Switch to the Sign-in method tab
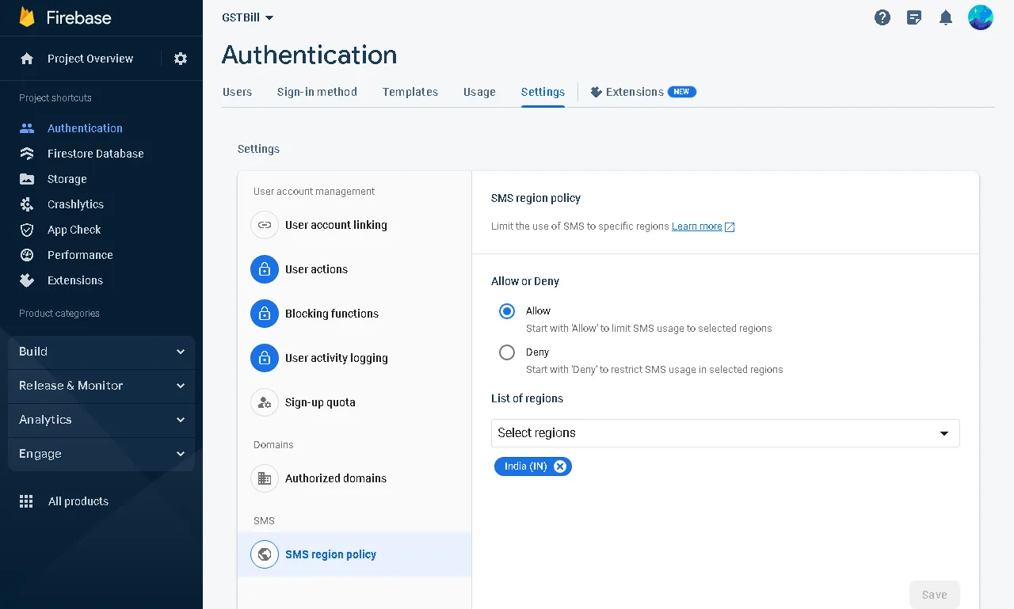 pos(317,92)
